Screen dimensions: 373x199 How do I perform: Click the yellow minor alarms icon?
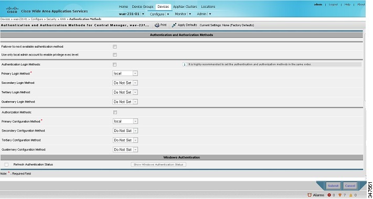(350, 195)
